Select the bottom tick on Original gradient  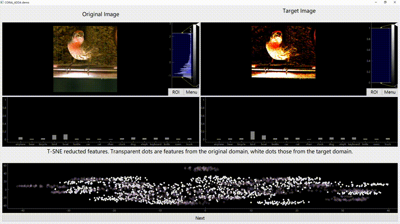(x=198, y=86)
